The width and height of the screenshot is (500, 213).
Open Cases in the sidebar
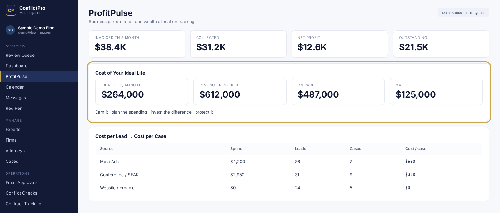click(39, 161)
